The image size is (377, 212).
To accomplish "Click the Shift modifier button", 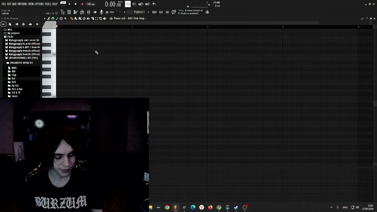I will [x=154, y=12].
